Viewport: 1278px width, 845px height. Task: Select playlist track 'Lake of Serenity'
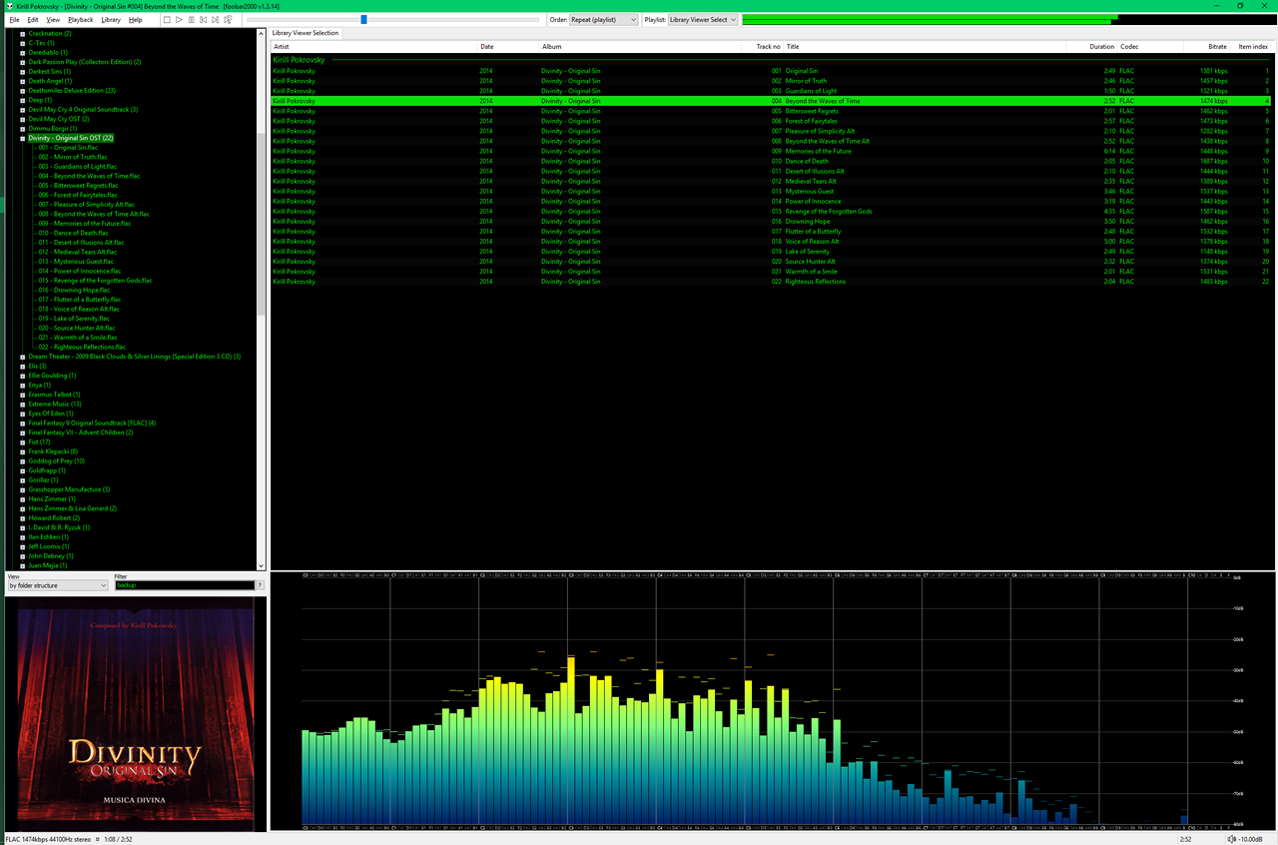770,251
